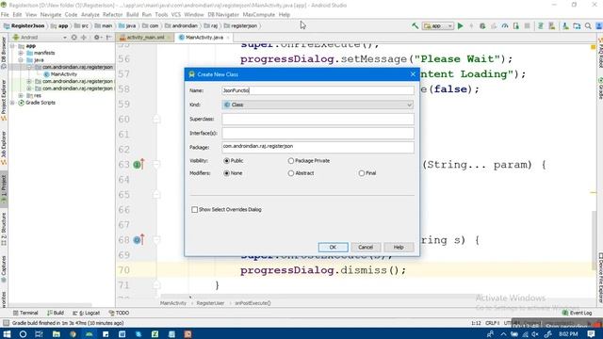Viewport: 603px width, 339px height.
Task: Open Windows notification center icon
Action: pos(591,334)
